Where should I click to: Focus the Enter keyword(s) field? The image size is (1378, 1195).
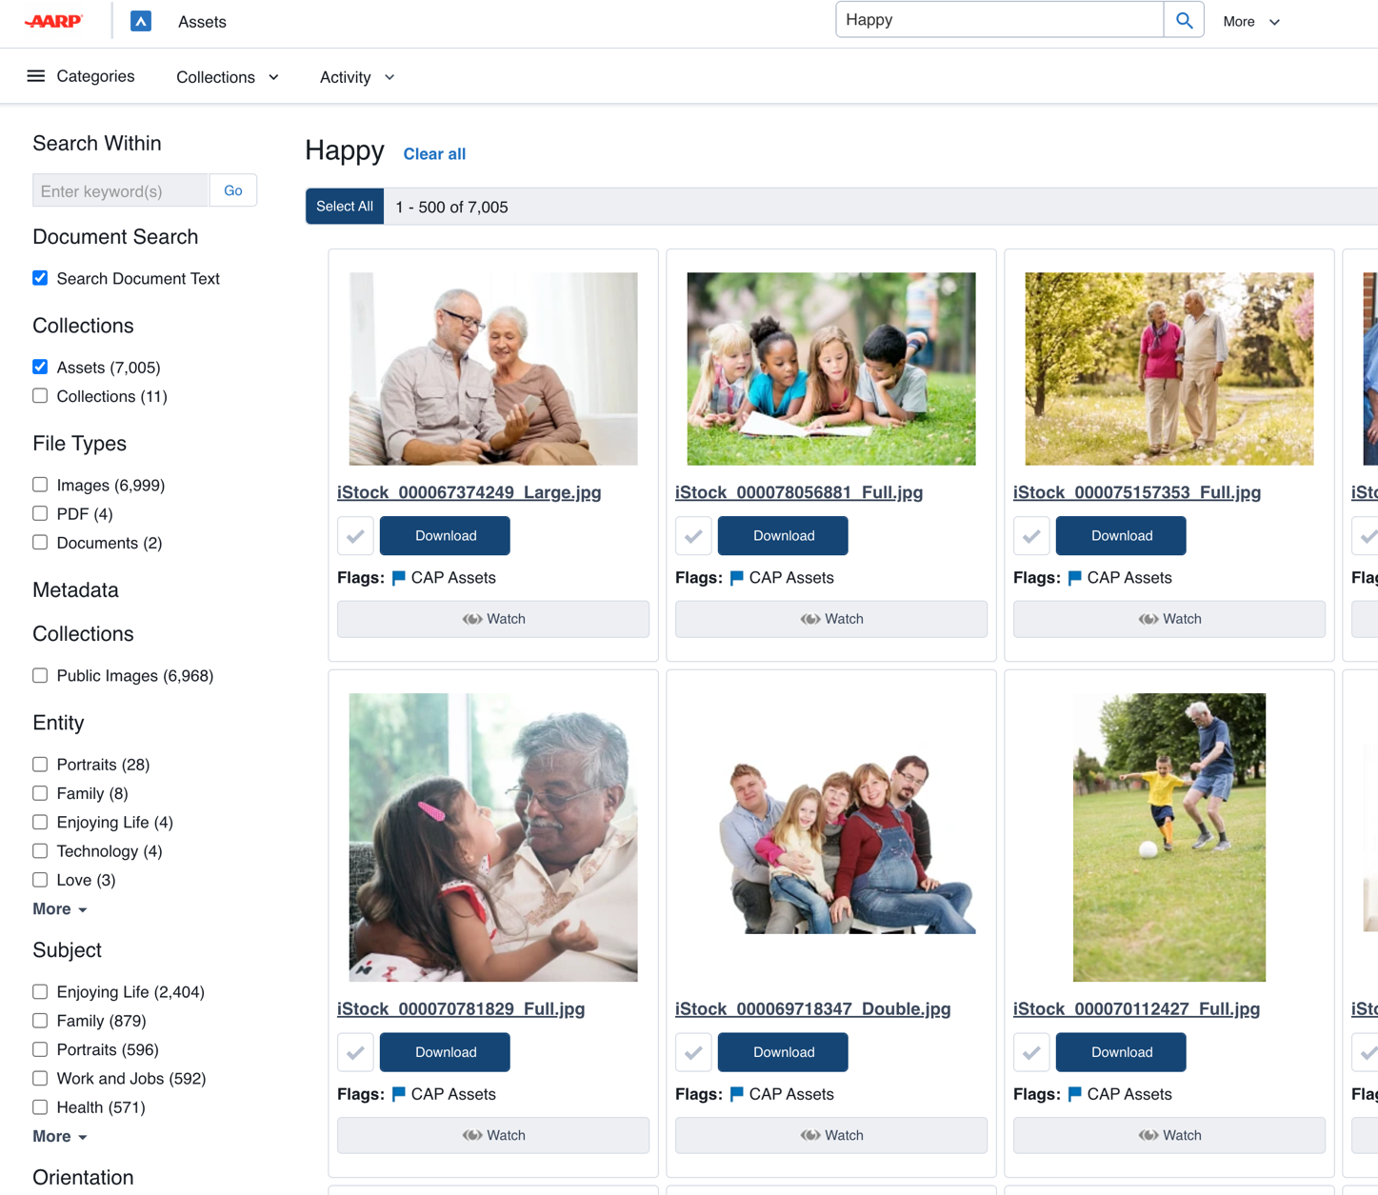pos(121,190)
